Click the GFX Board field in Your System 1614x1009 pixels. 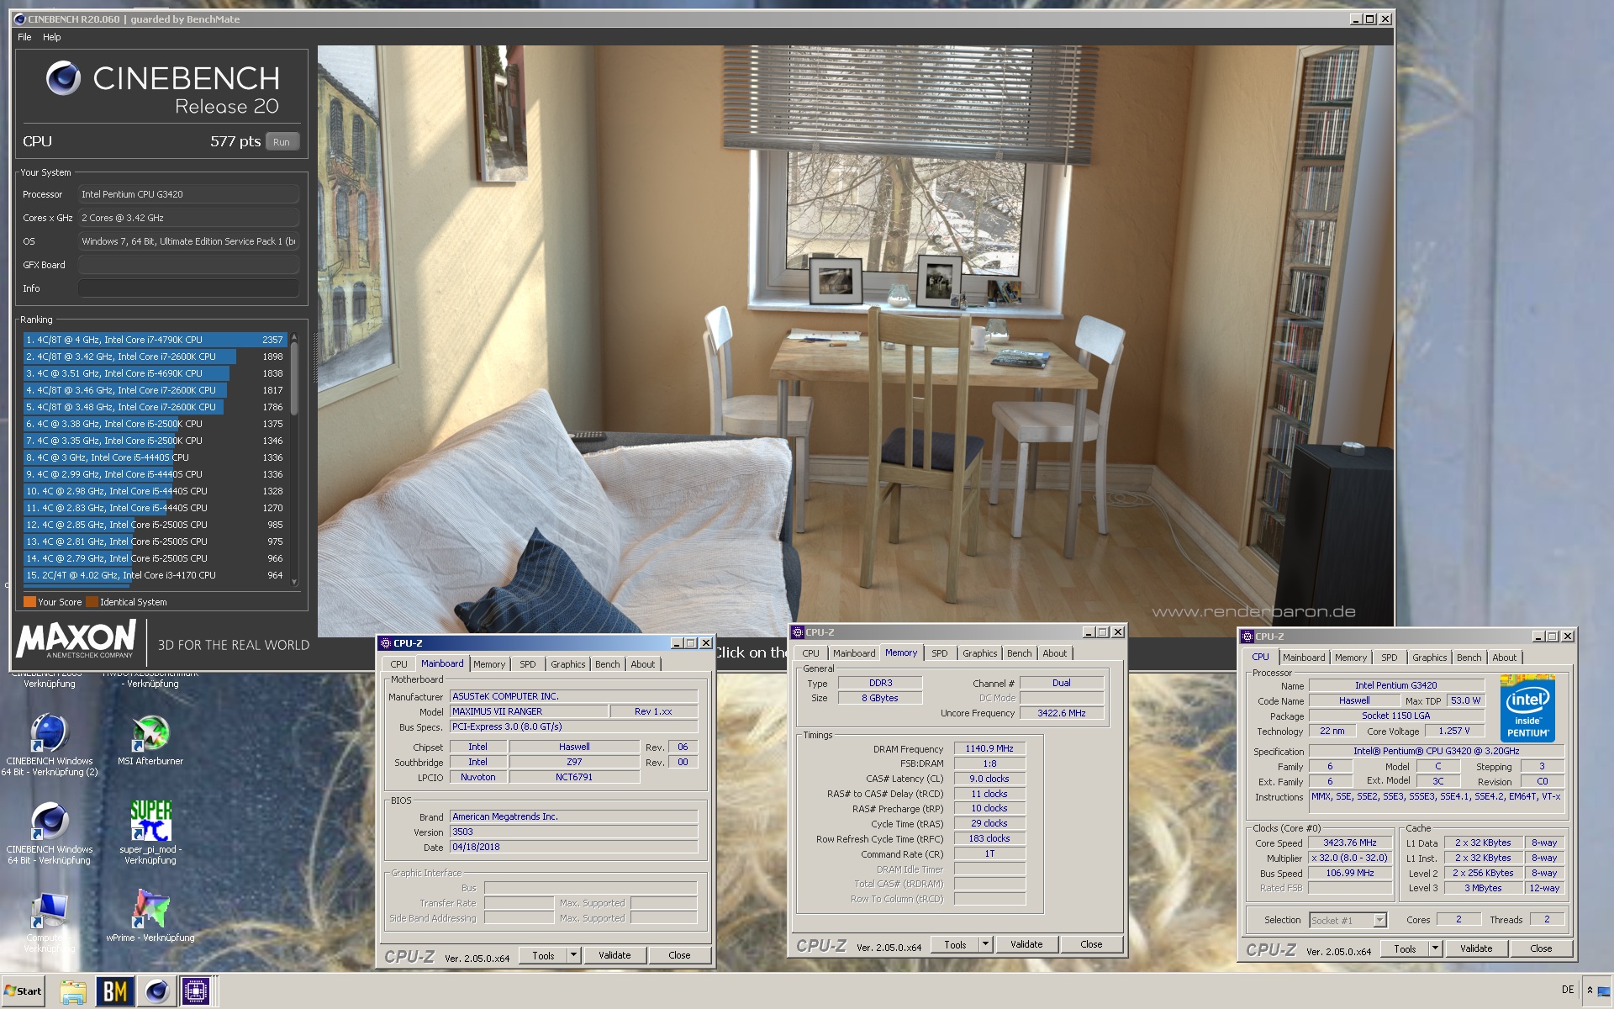[x=188, y=265]
